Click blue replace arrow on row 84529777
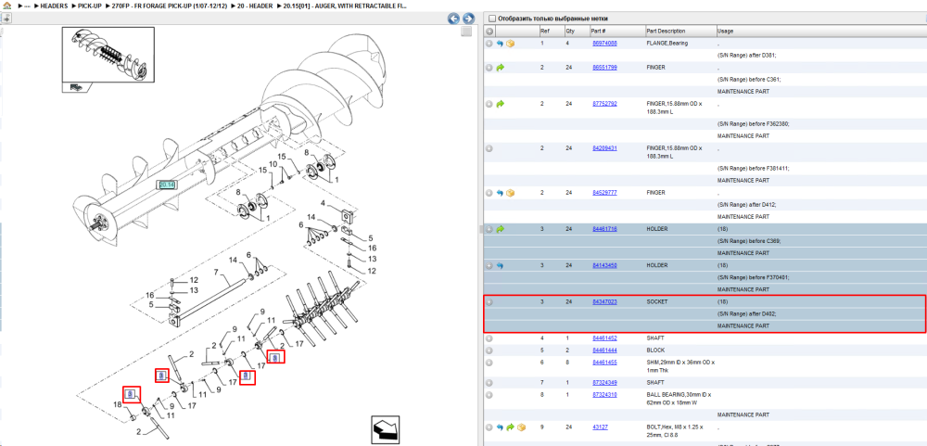This screenshot has width=927, height=446. 500,193
